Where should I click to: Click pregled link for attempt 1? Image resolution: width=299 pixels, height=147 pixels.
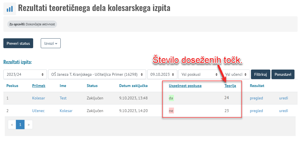point(256,98)
